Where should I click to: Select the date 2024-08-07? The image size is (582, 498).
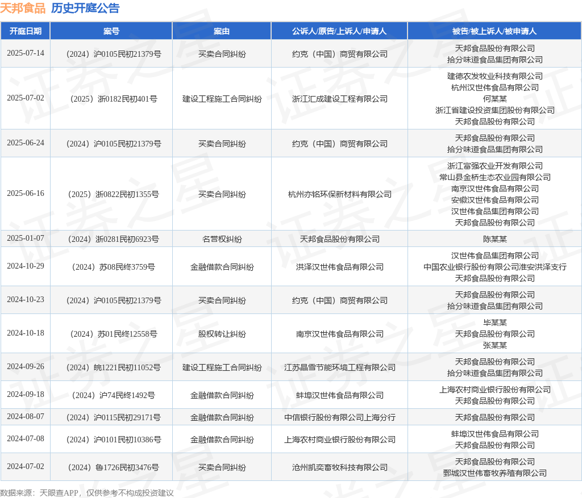click(25, 416)
